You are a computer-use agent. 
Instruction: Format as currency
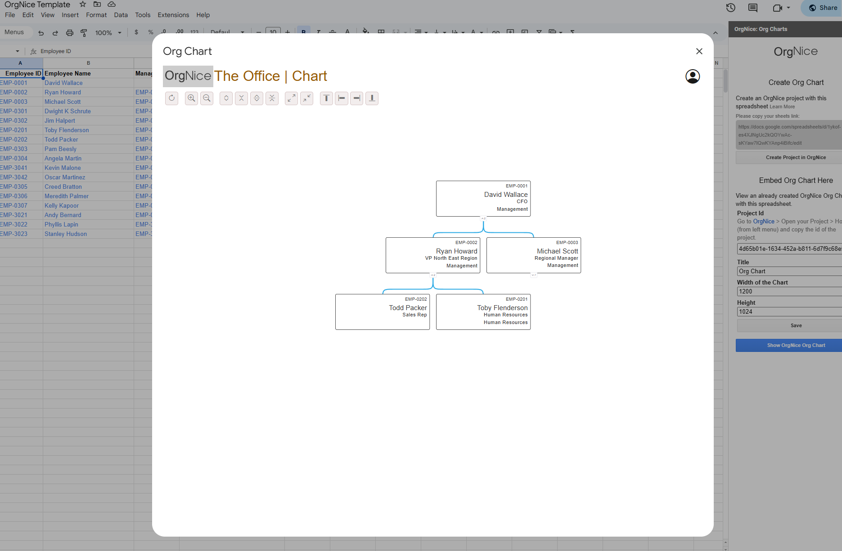(136, 32)
